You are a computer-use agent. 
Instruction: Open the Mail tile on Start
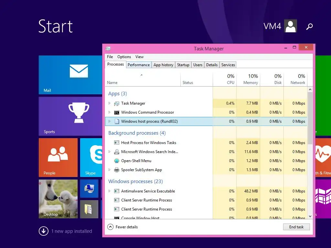70,75
